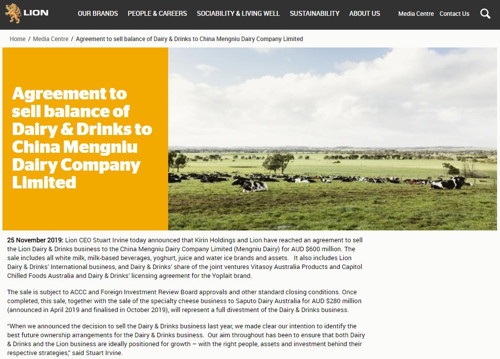
Task: Click the 25 November 2019 date text
Action: click(x=36, y=240)
